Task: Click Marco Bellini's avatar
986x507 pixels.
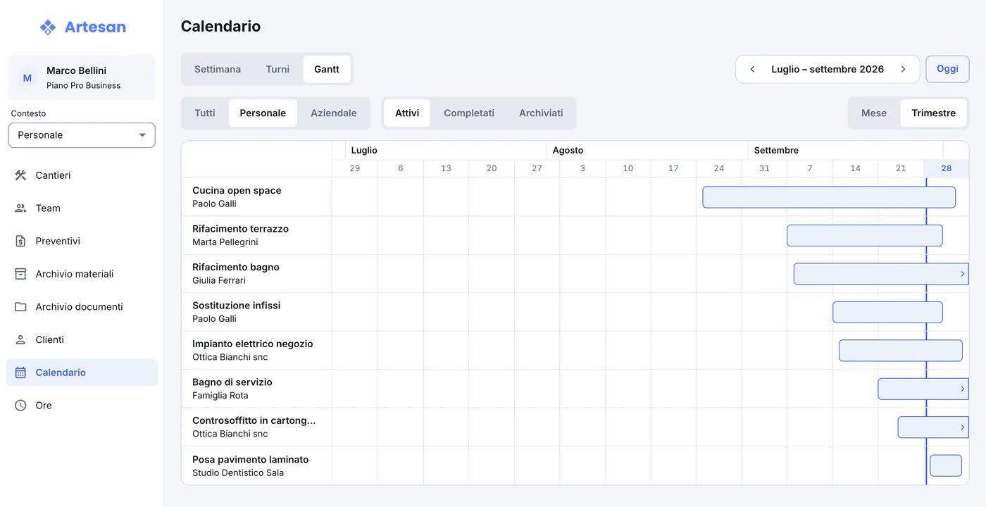Action: click(27, 77)
